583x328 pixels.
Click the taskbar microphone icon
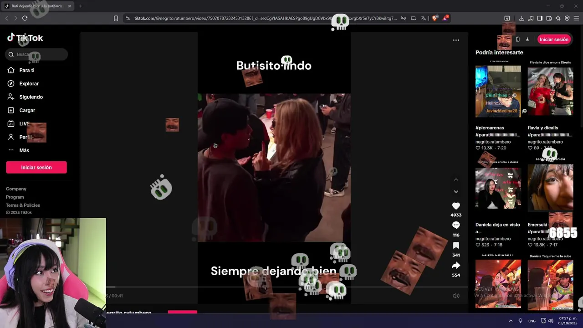tap(520, 321)
